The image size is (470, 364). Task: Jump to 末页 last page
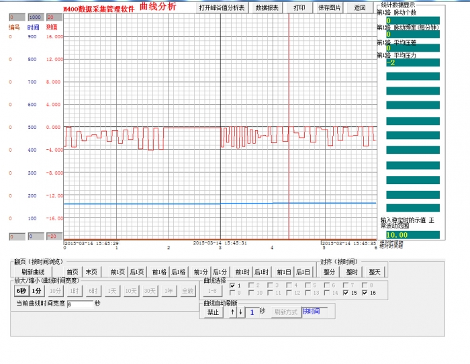(91, 272)
